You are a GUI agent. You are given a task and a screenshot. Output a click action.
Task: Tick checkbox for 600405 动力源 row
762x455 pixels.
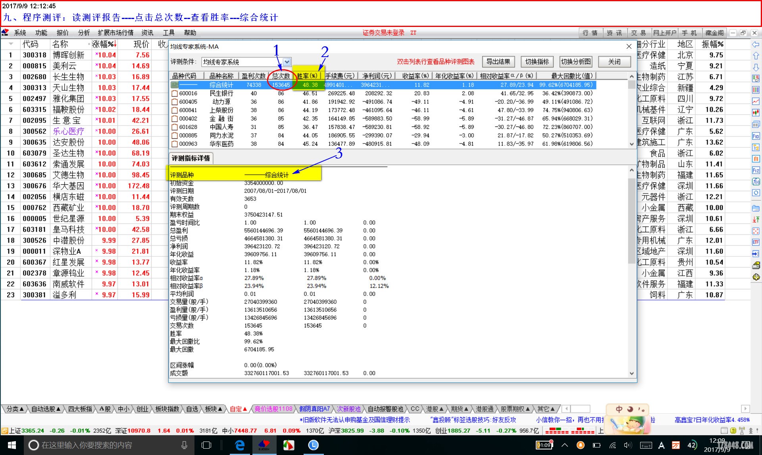click(174, 102)
